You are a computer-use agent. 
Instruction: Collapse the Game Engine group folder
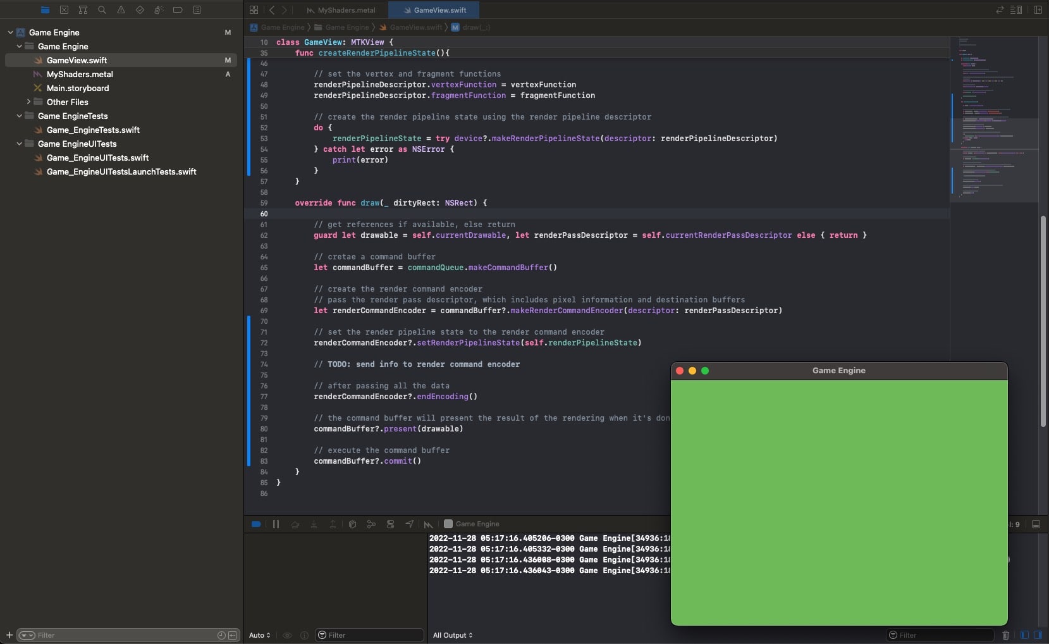point(19,46)
